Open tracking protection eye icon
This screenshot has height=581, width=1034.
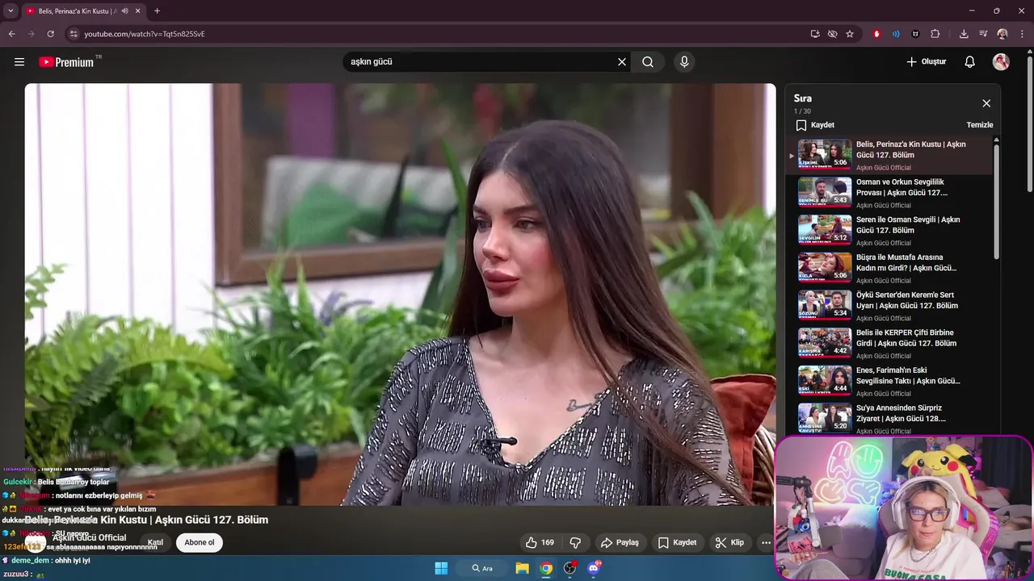point(832,34)
